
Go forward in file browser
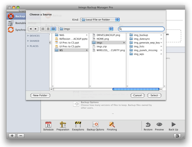(36, 29)
